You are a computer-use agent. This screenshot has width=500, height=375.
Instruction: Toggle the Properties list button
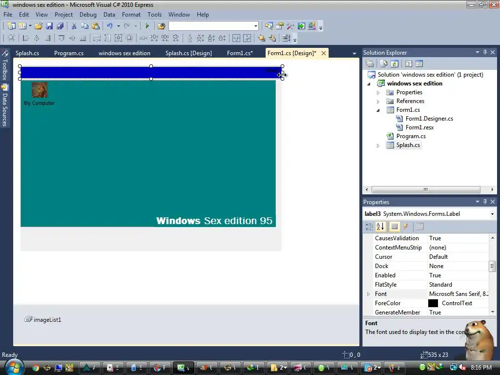tap(395, 227)
